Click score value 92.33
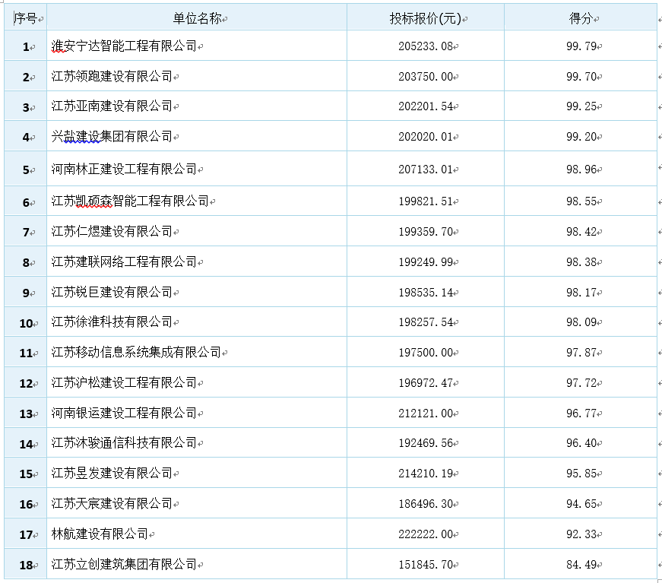The image size is (662, 583). (x=581, y=534)
